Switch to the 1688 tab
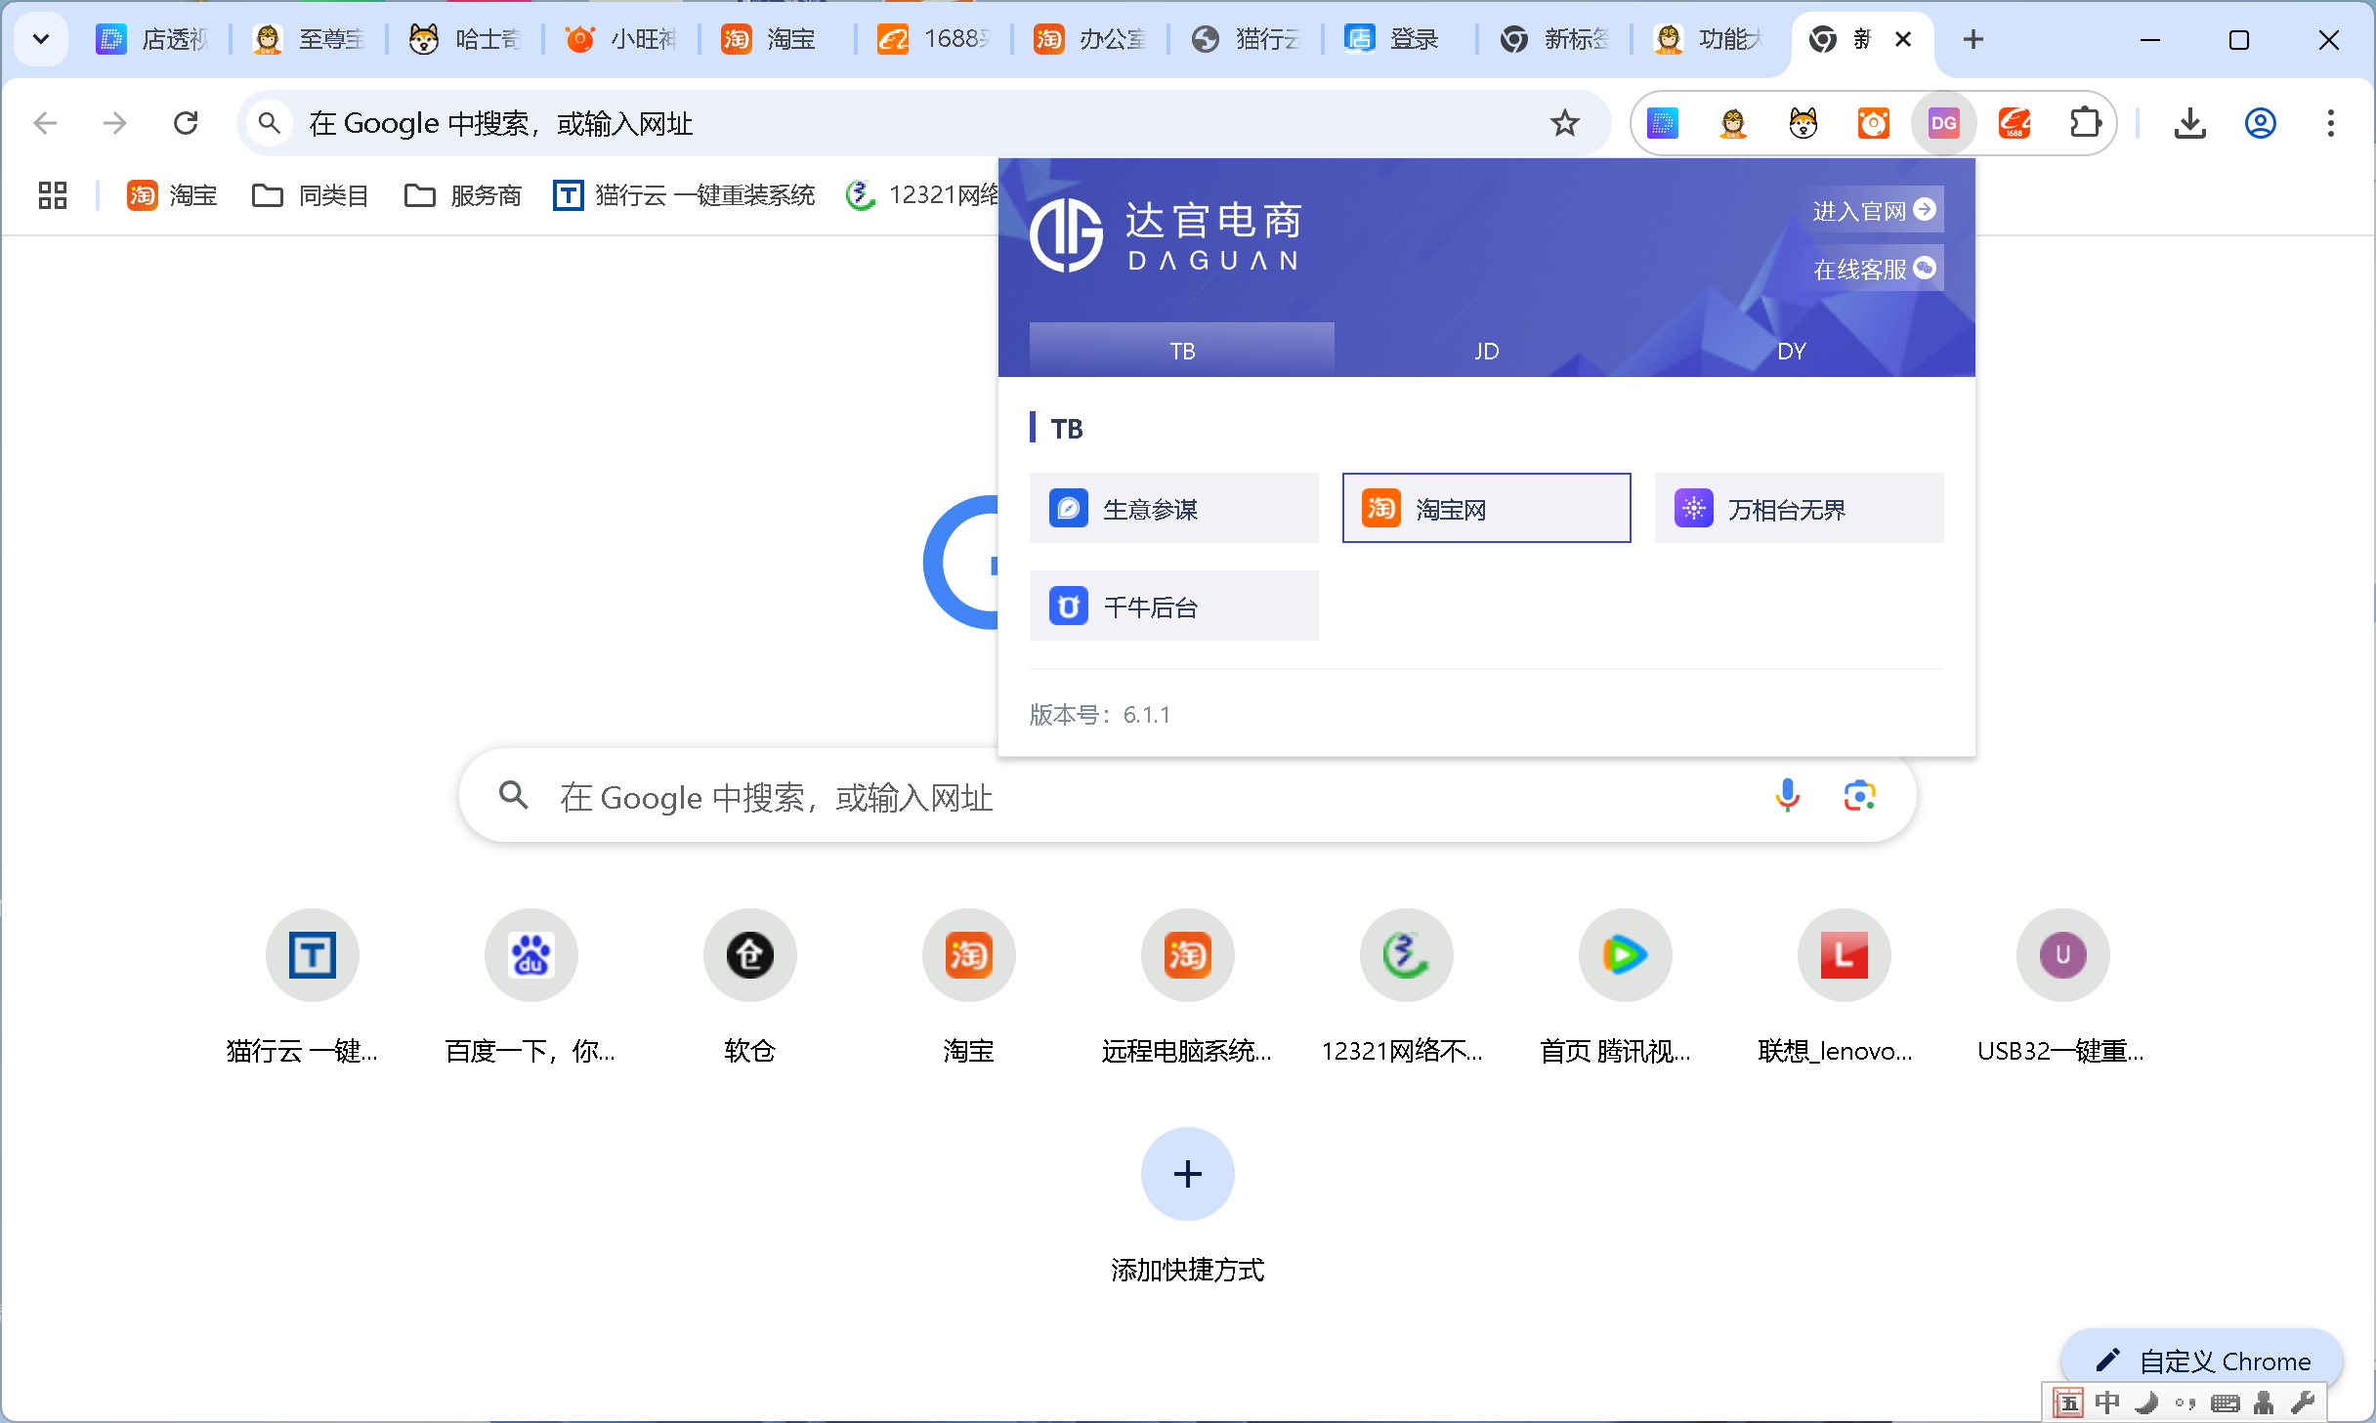Image resolution: width=2376 pixels, height=1423 pixels. point(935,39)
